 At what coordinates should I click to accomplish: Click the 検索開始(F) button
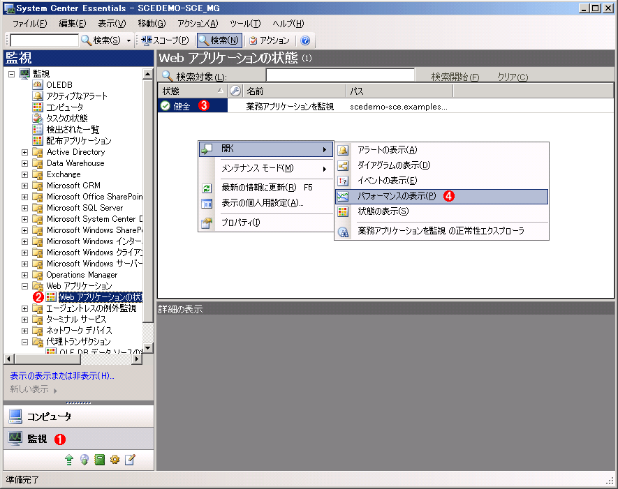[x=455, y=77]
